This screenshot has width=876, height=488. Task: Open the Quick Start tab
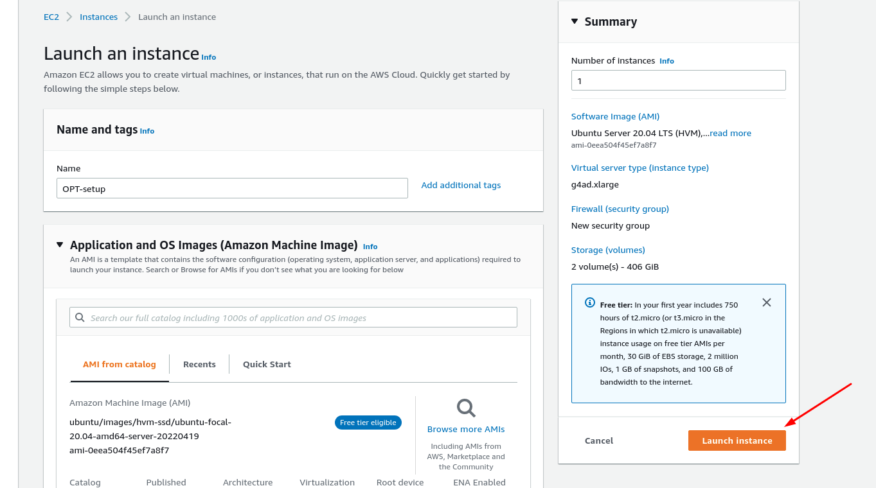pos(267,364)
